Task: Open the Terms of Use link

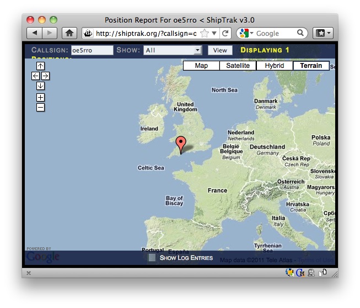Action: [x=316, y=260]
